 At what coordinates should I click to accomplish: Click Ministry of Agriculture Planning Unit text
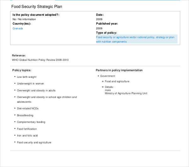[x=126, y=93]
